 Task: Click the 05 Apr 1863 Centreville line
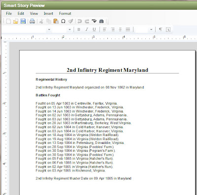(76, 104)
